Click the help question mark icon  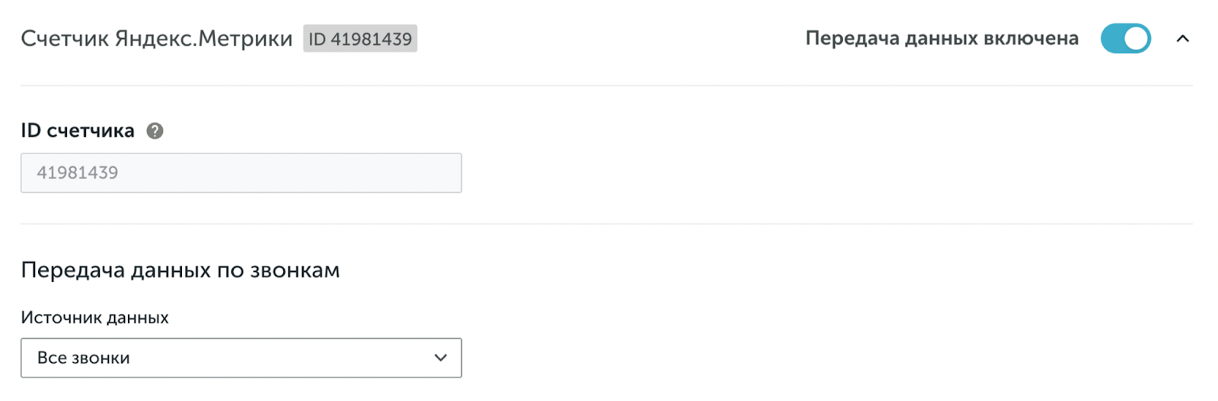[x=155, y=131]
